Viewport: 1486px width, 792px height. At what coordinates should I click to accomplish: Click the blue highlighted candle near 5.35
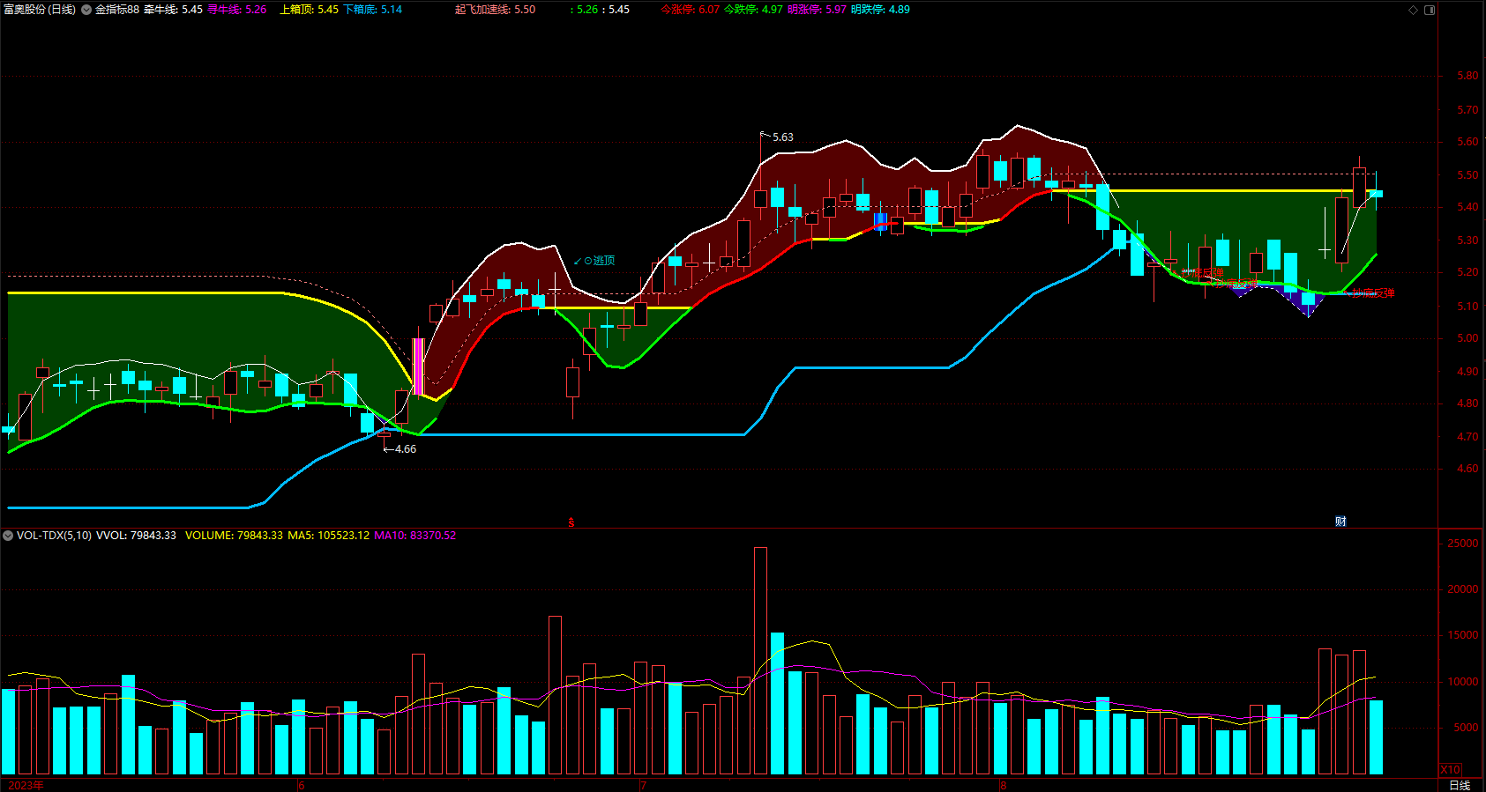(880, 220)
